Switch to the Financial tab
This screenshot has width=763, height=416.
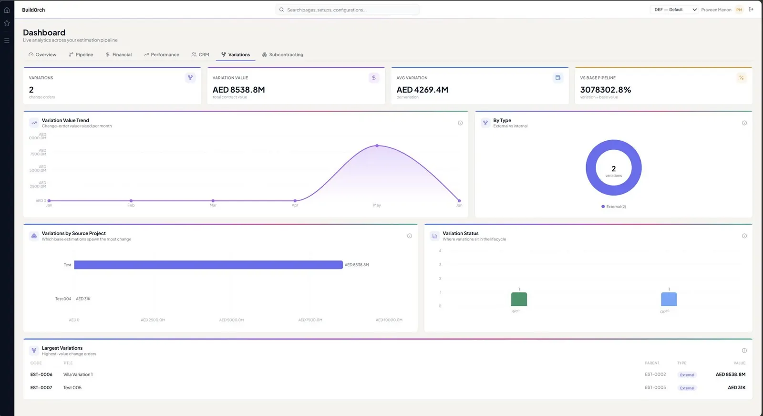click(x=119, y=55)
